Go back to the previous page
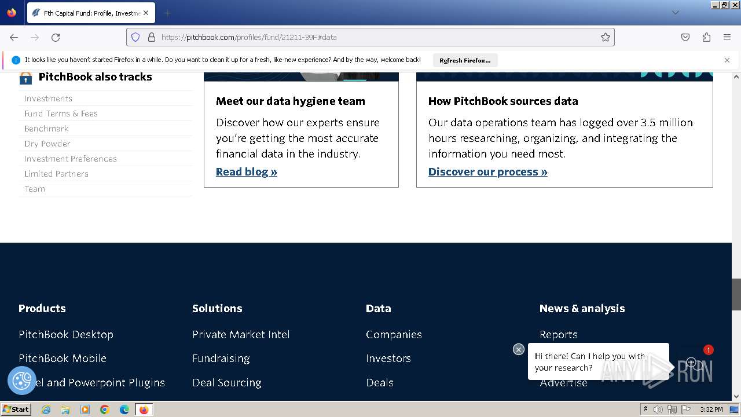Image resolution: width=741 pixels, height=417 pixels. [14, 37]
